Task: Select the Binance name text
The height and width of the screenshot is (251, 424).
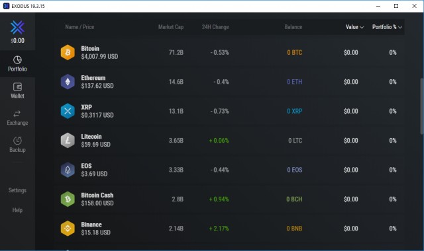Action: pyautogui.click(x=91, y=225)
